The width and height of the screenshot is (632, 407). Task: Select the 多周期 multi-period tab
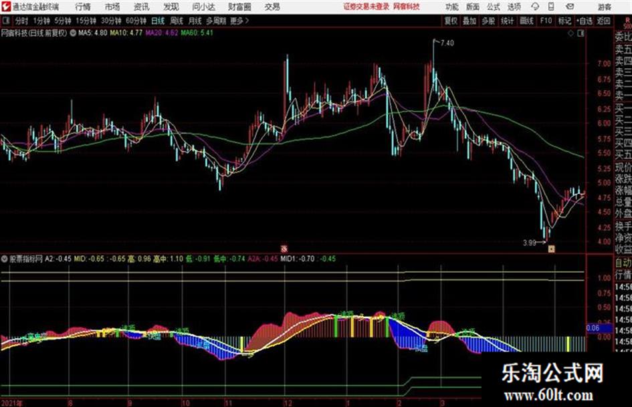click(x=215, y=21)
